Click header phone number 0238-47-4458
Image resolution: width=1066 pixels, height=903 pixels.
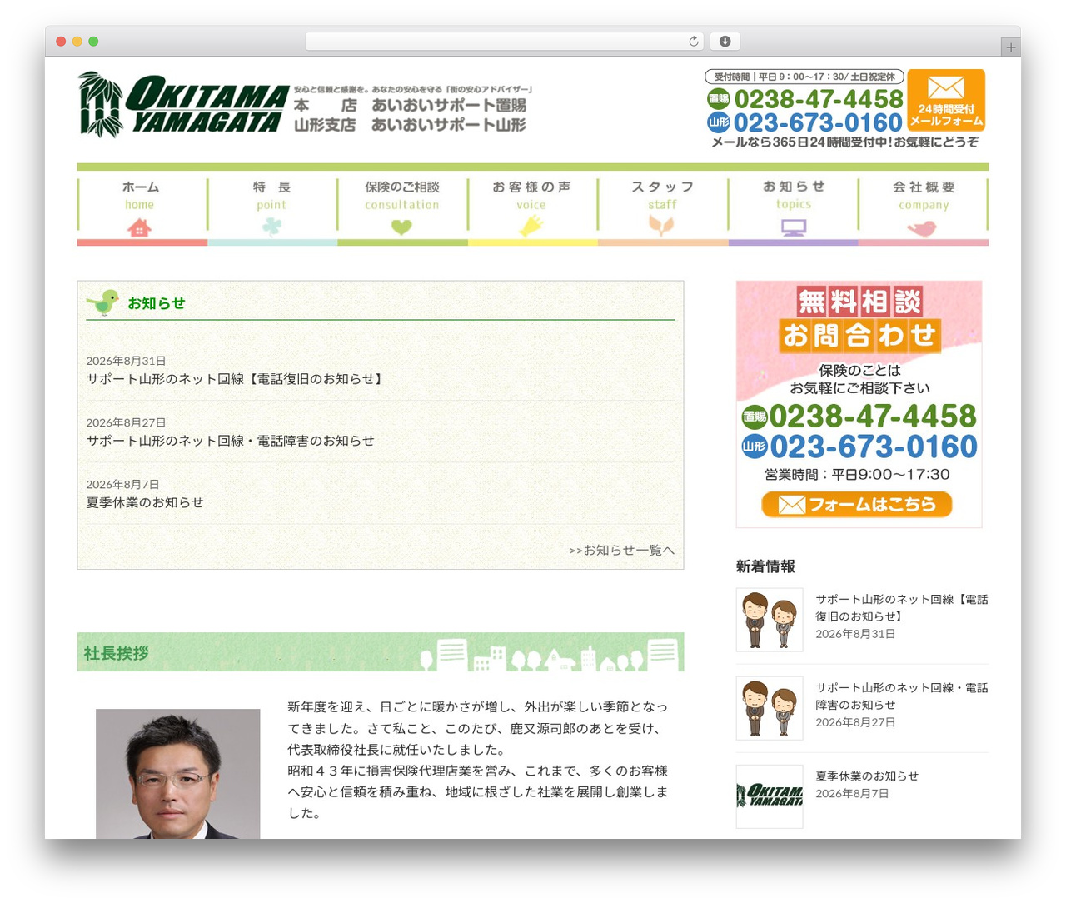click(x=818, y=99)
